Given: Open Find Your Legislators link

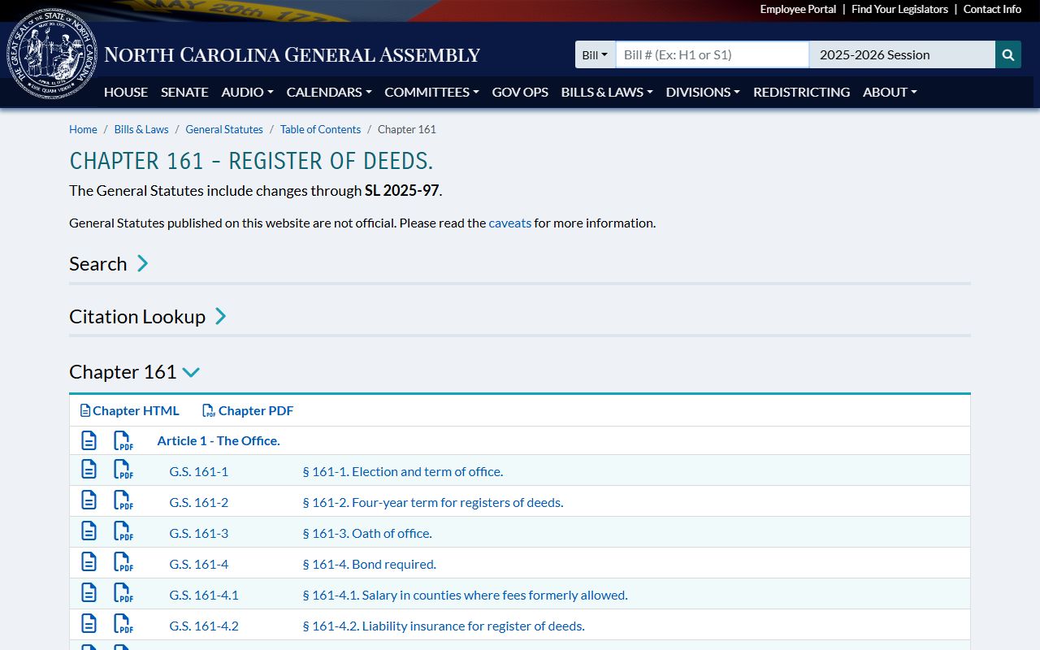Looking at the screenshot, I should (899, 9).
